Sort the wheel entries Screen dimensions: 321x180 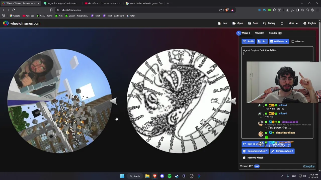[262, 41]
